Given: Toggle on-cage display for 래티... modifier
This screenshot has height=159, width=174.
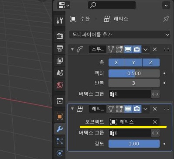Looking at the screenshot, I should click(111, 109).
